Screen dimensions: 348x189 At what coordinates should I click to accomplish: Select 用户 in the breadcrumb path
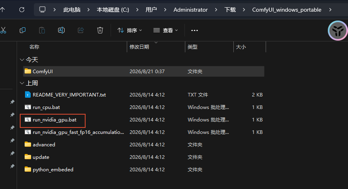(x=151, y=10)
